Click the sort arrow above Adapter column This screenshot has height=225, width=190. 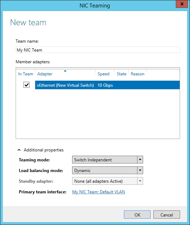(x=65, y=71)
